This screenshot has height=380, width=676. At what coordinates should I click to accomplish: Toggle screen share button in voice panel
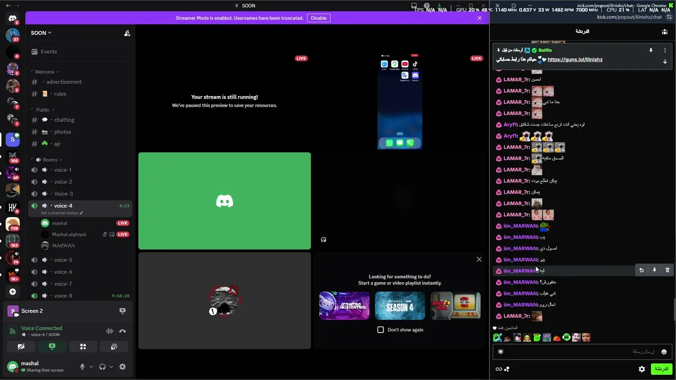[x=52, y=347]
